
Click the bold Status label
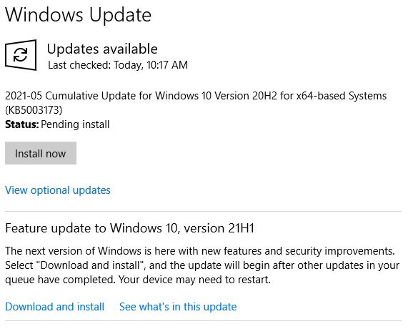click(22, 124)
